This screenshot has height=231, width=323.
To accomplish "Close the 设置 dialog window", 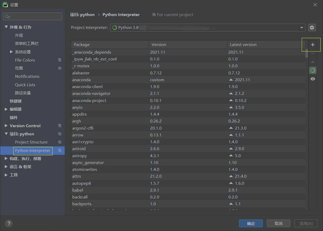I will pyautogui.click(x=315, y=5).
